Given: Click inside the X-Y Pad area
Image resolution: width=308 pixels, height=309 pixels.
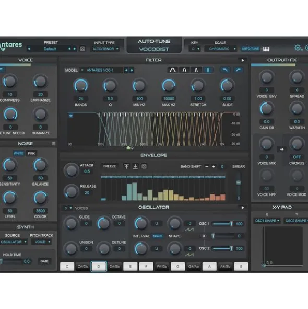Looking at the screenshot, I should pyautogui.click(x=283, y=246).
